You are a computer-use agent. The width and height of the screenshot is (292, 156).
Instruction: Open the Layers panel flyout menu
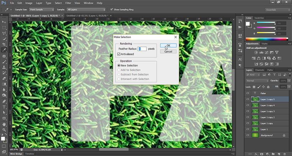click(x=289, y=70)
